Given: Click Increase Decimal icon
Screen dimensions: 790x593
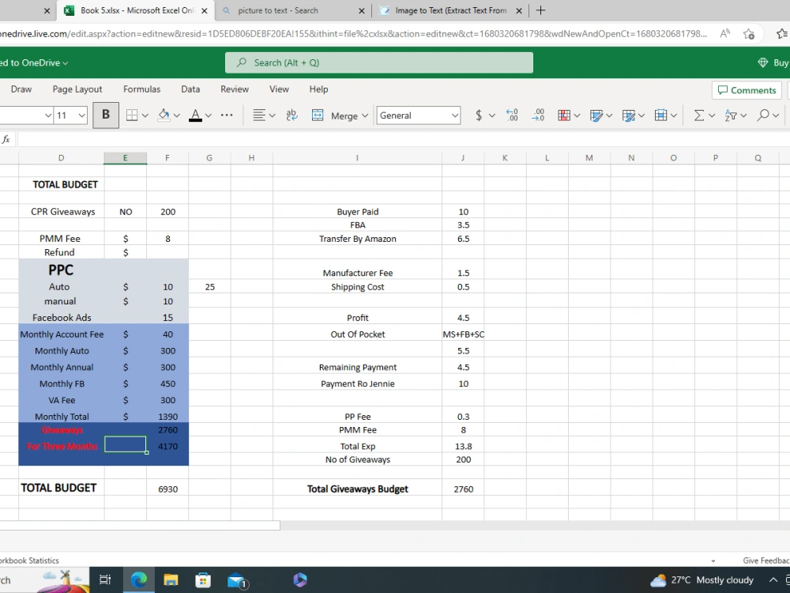Looking at the screenshot, I should (538, 115).
